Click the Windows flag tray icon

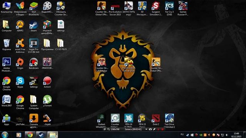click(192, 135)
